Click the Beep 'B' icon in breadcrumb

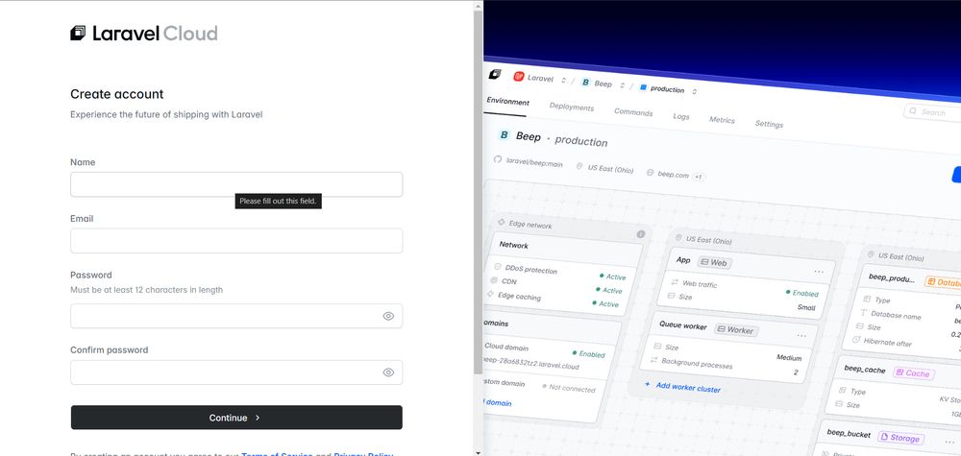[585, 82]
